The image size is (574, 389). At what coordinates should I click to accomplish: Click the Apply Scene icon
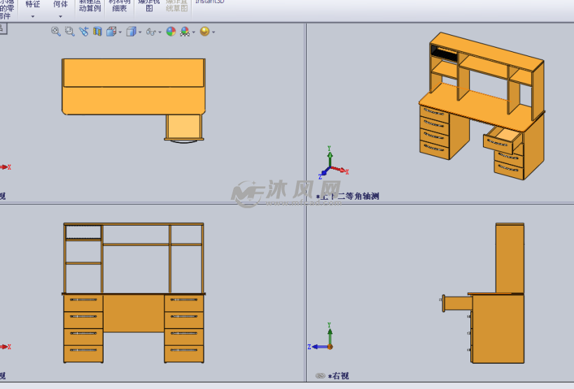click(x=185, y=32)
